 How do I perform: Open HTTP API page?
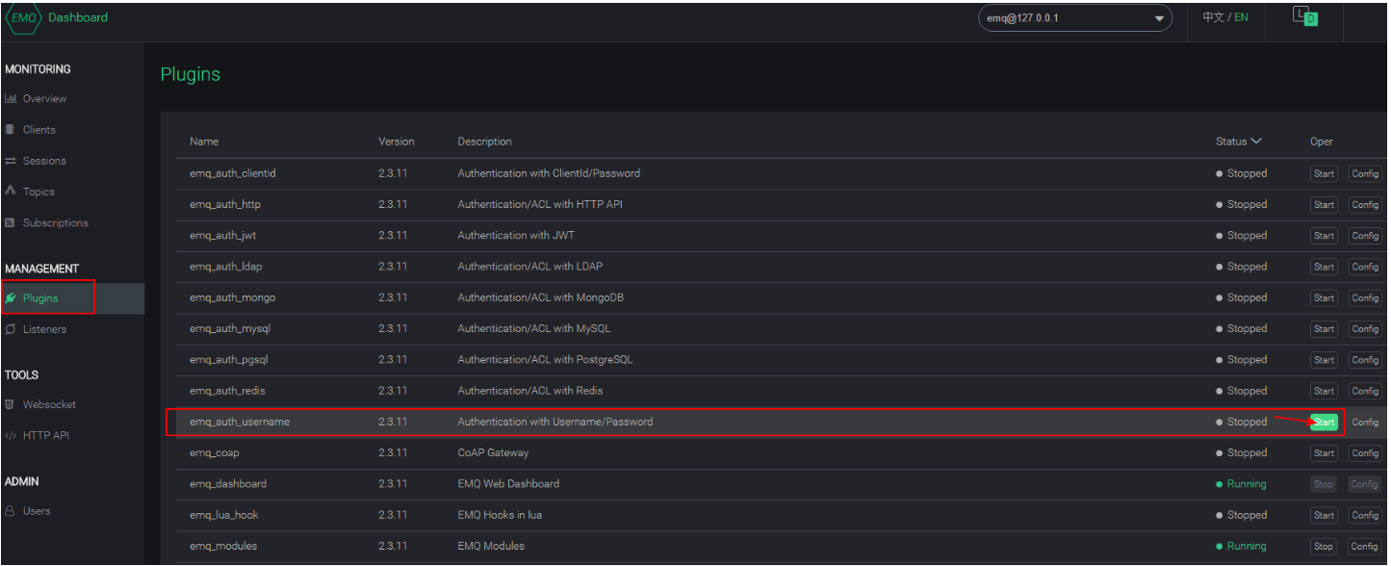46,435
